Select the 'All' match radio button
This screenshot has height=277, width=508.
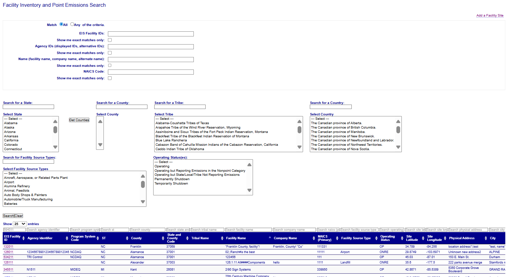(x=61, y=24)
